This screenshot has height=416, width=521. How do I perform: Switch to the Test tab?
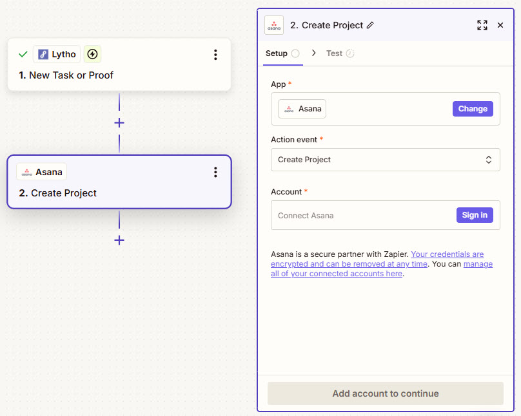coord(340,53)
